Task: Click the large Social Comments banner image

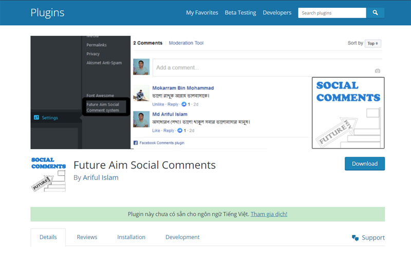Action: (348, 113)
